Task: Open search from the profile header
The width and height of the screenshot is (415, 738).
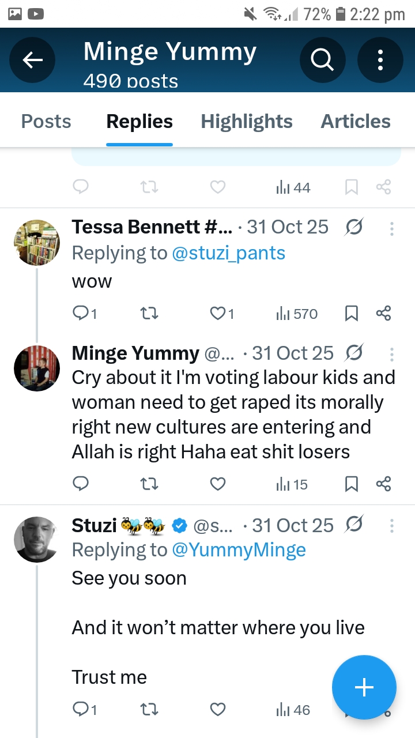Action: click(323, 60)
